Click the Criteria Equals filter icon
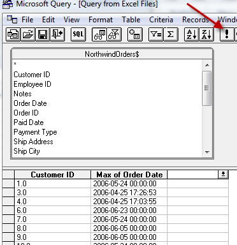 point(156,34)
